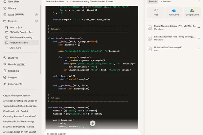Click the breadcrumb chevron separator

click(67, 2)
